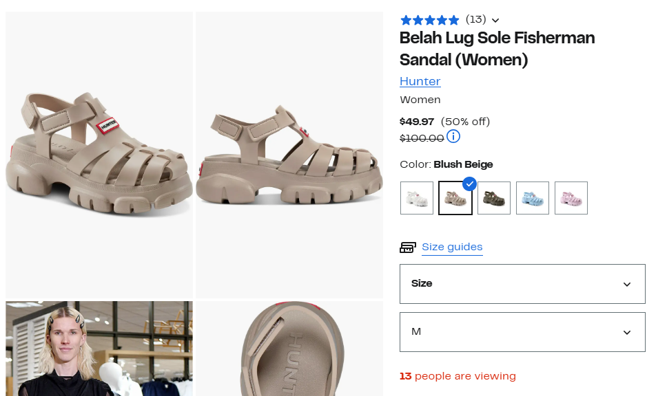
Task: Select the white sandal color
Action: 417,198
